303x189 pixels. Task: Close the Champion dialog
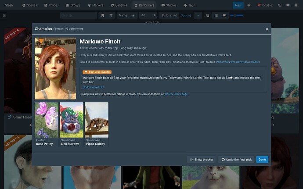click(267, 29)
